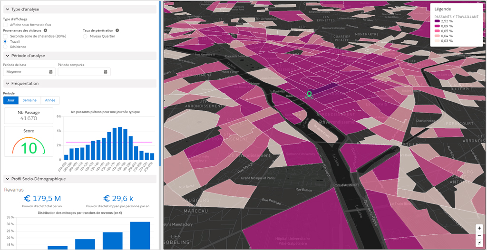The height and width of the screenshot is (250, 487).
Task: Zoom in with the map plus button
Action: click(479, 228)
